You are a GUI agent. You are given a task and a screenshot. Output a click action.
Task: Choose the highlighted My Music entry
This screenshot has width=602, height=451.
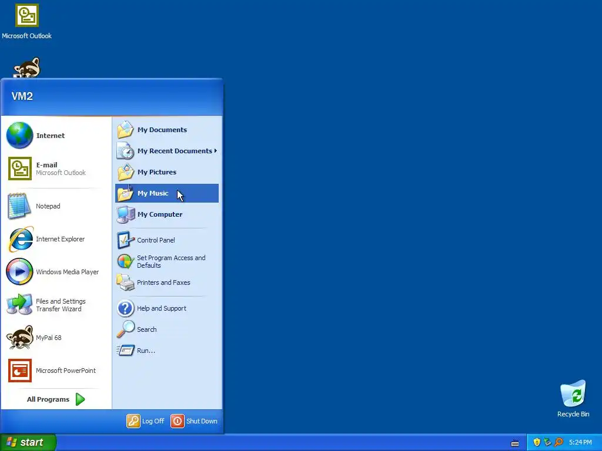coord(167,193)
